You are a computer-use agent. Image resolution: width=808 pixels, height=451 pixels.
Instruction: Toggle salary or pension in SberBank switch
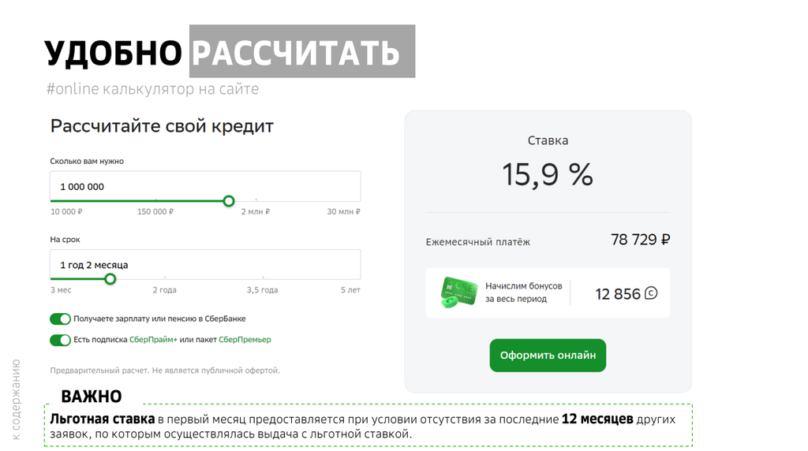coord(60,319)
